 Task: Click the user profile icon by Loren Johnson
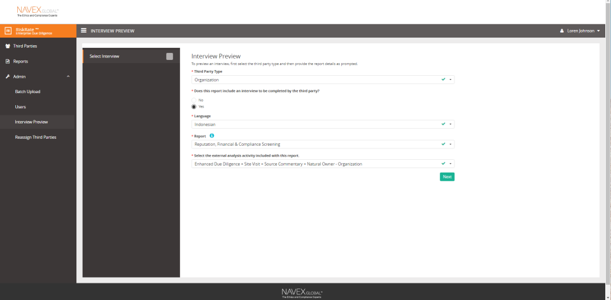(562, 31)
